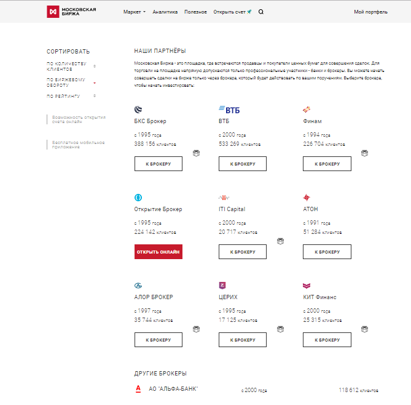Click the БКС Брокер name
The height and width of the screenshot is (405, 411).
[150, 121]
